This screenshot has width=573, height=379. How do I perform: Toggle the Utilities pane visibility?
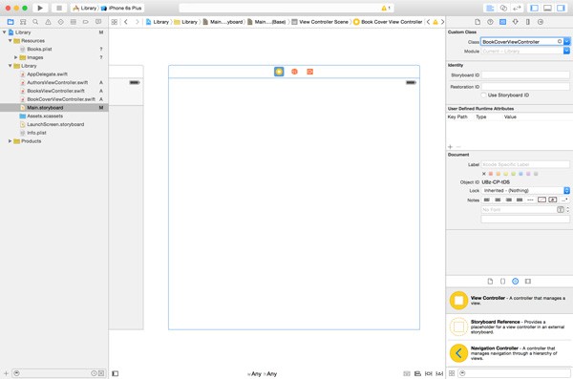point(561,8)
